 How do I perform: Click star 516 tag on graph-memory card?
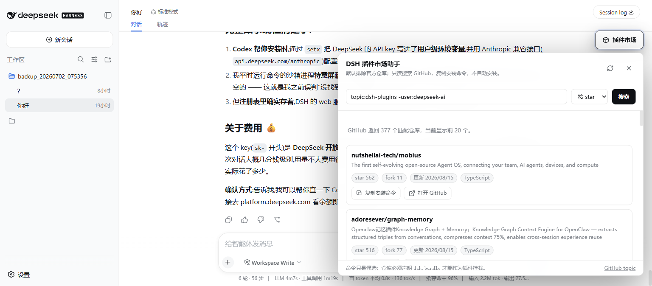365,250
